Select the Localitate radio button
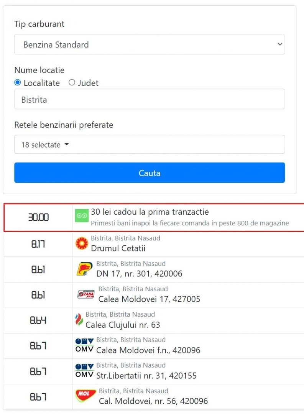 [x=18, y=83]
